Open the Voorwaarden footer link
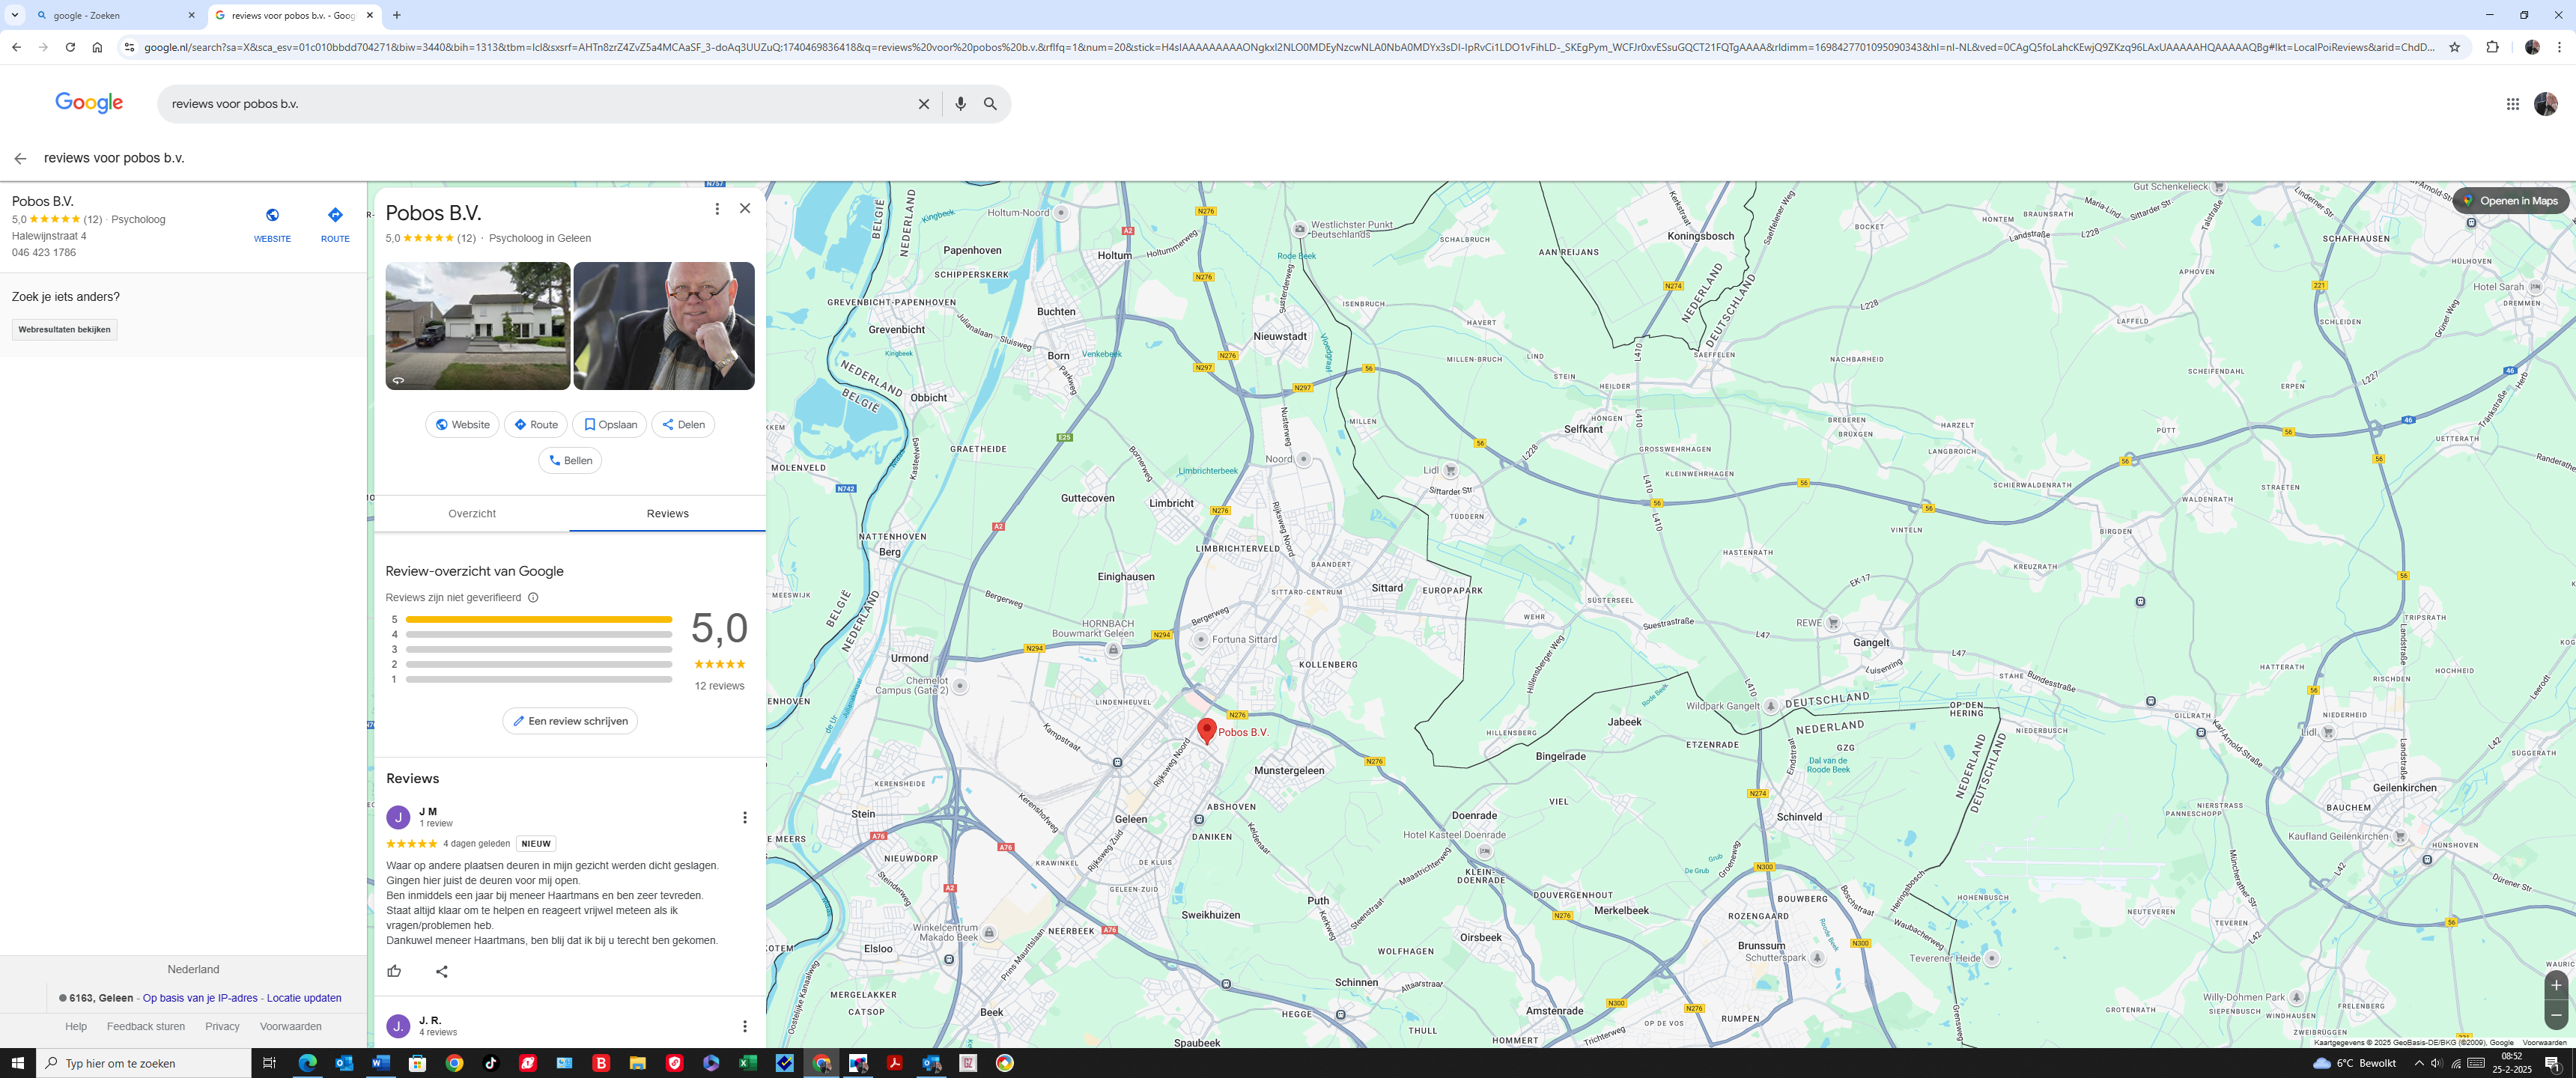This screenshot has width=2576, height=1078. (291, 1027)
